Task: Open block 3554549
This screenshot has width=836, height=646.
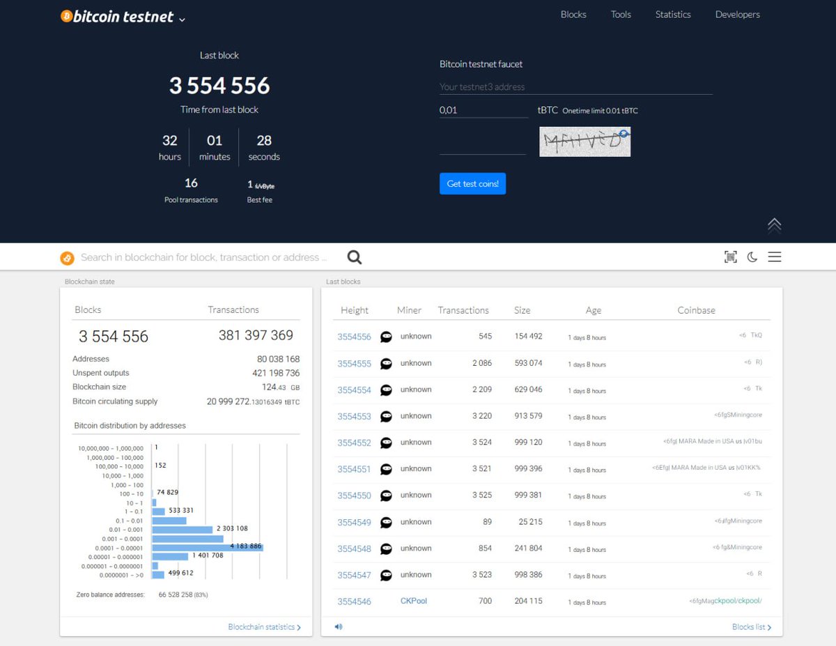Action: click(x=355, y=523)
